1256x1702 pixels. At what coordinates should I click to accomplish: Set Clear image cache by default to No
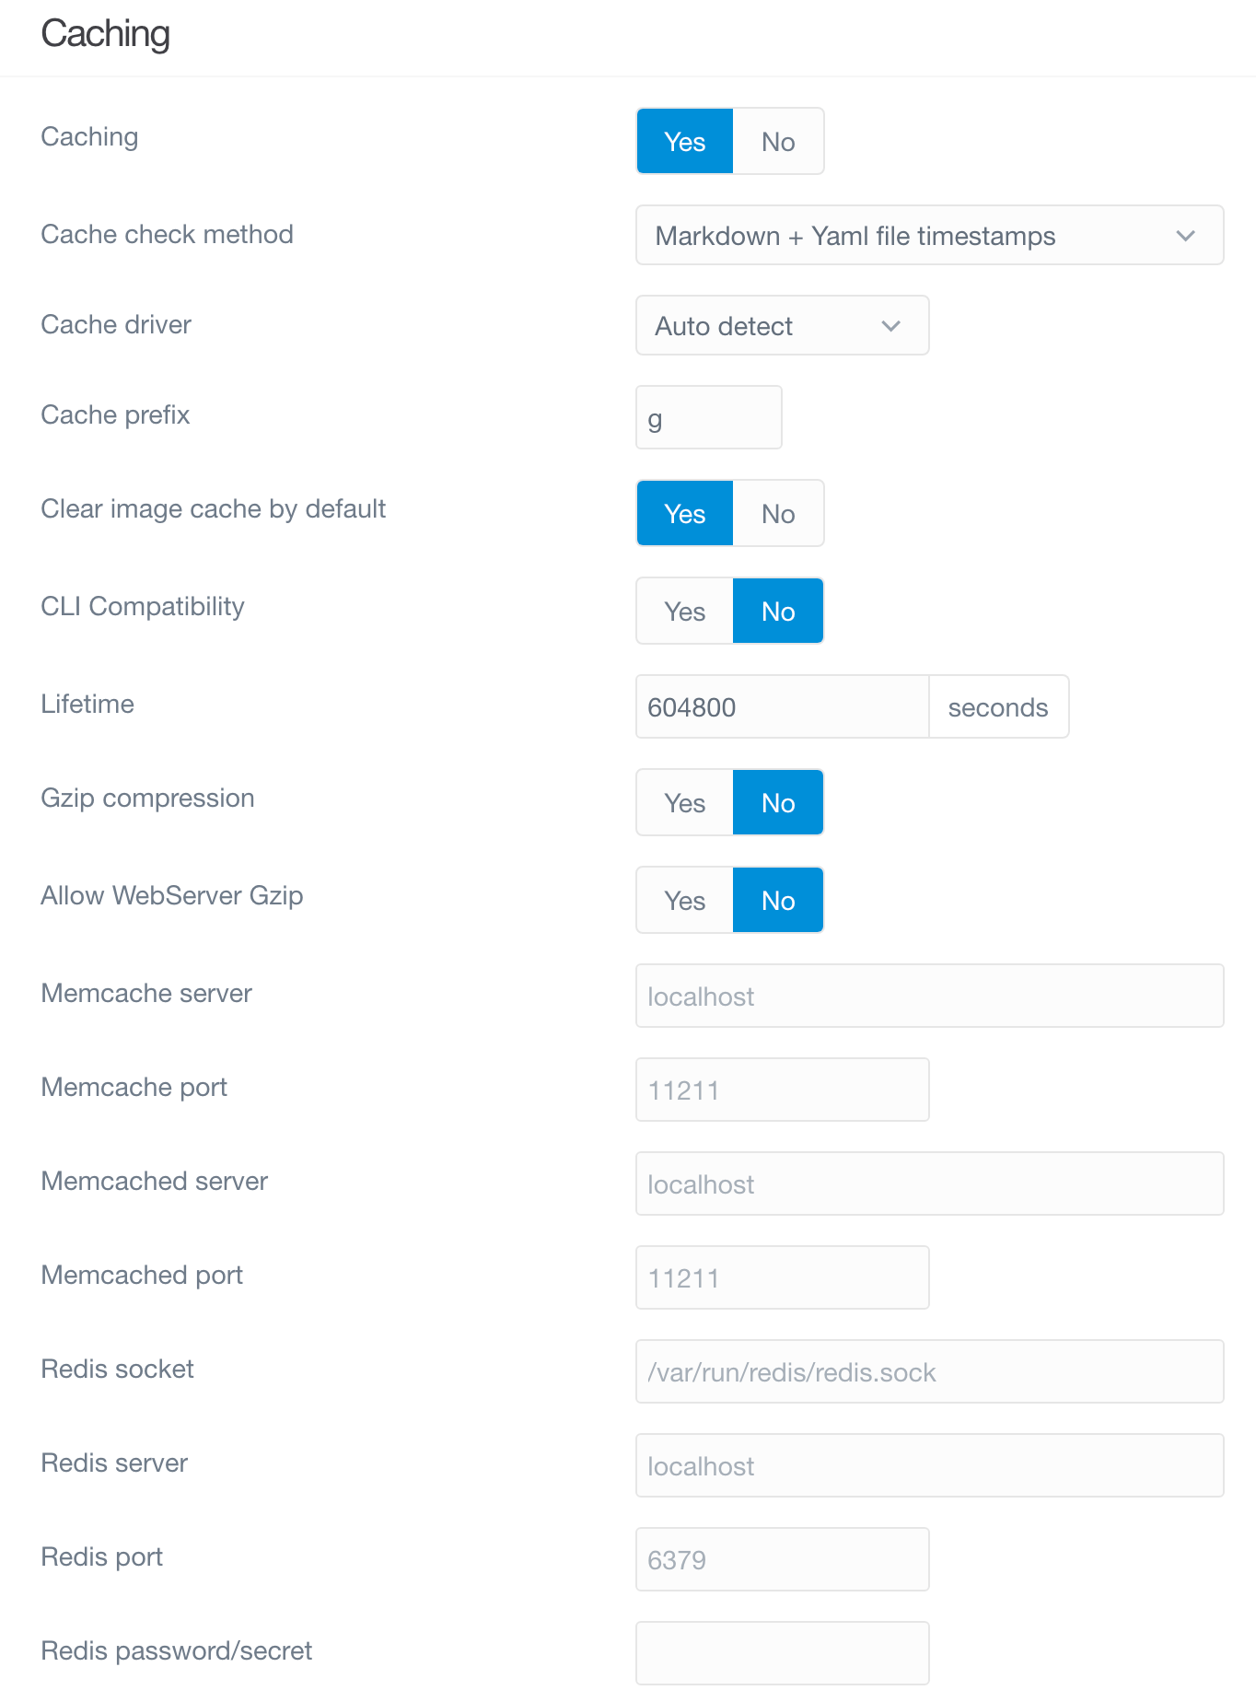778,513
